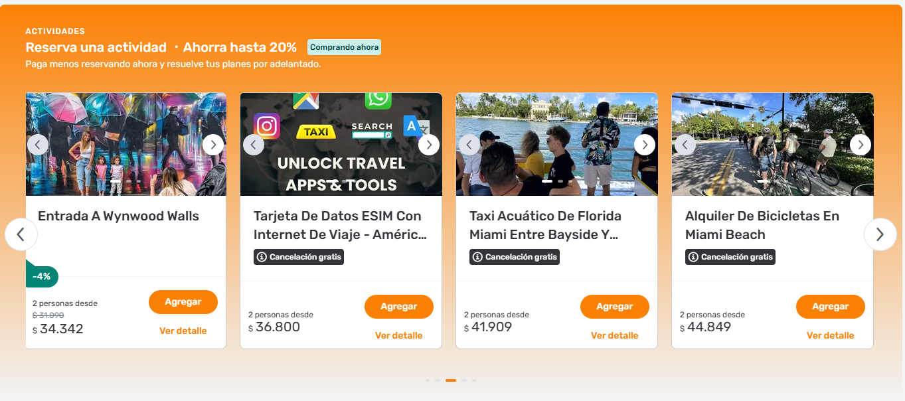This screenshot has height=401, width=905.
Task: View details of the ESIM data card
Action: (x=399, y=335)
